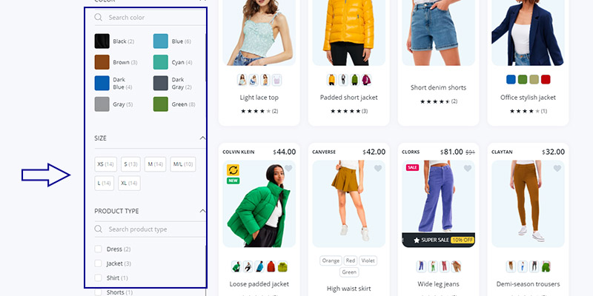Check the Shorts product type checkbox

pyautogui.click(x=99, y=292)
